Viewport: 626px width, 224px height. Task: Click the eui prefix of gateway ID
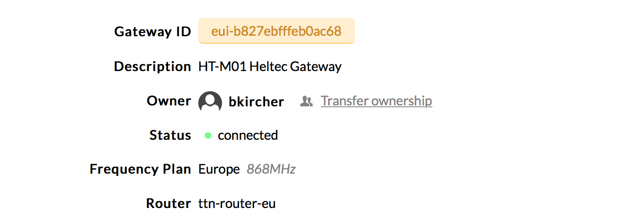218,32
